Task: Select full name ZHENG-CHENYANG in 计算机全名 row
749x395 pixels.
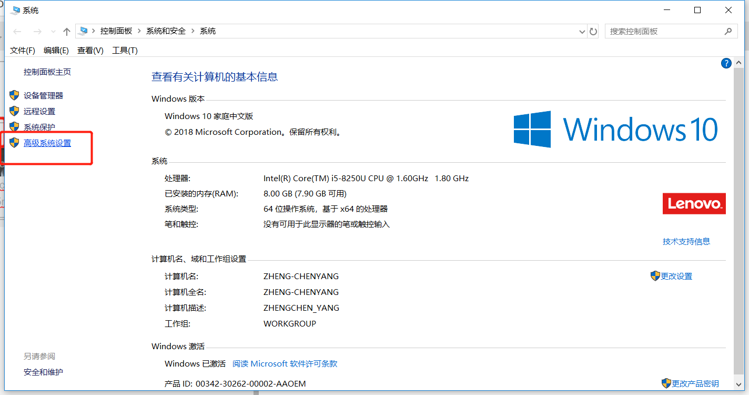Action: coord(301,292)
